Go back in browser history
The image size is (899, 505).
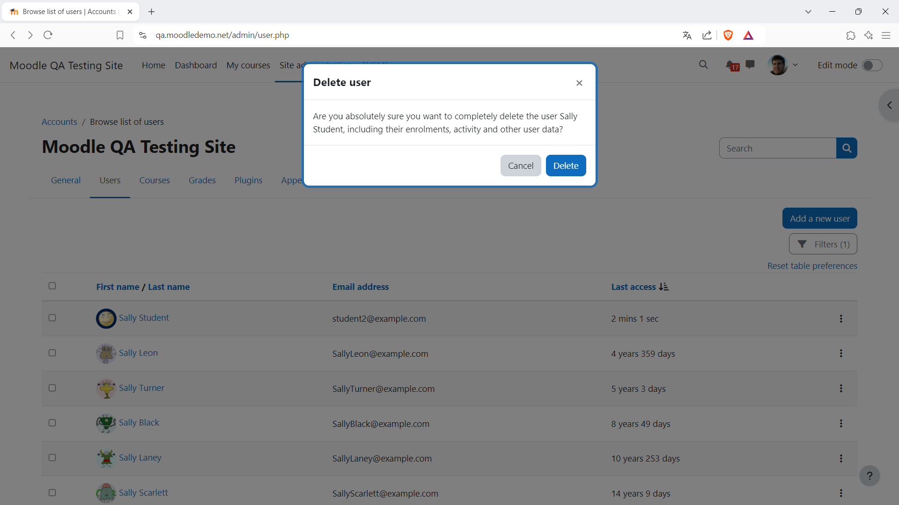[13, 35]
